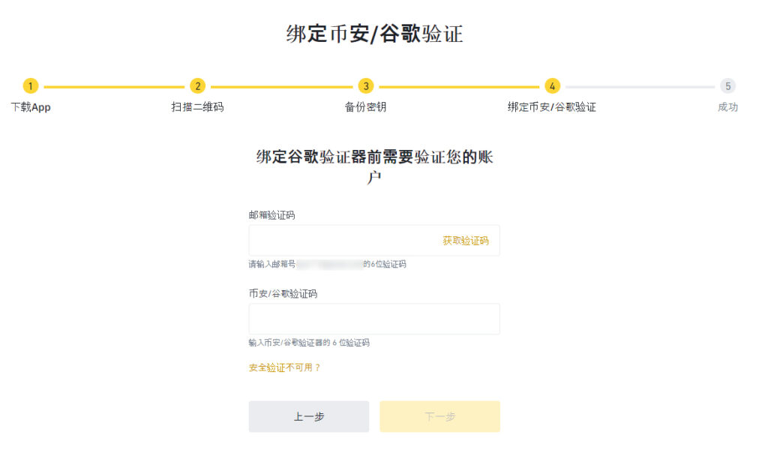768x450 pixels.
Task: Go back with the 上一步 button
Action: (x=308, y=417)
